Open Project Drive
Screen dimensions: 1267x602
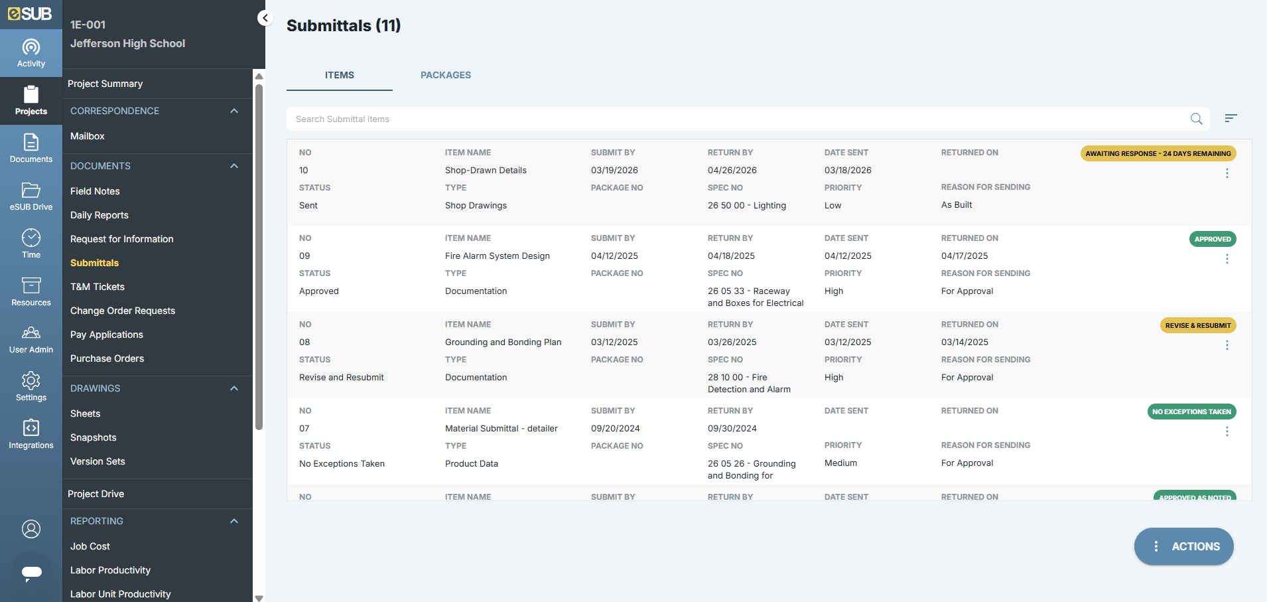[x=96, y=493]
